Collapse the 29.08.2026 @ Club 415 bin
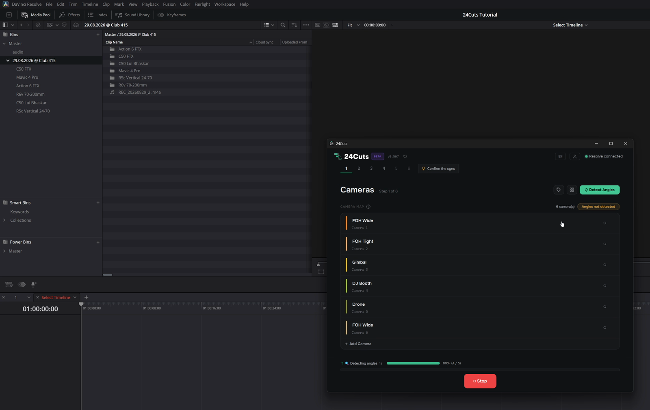The height and width of the screenshot is (410, 650). pos(8,60)
